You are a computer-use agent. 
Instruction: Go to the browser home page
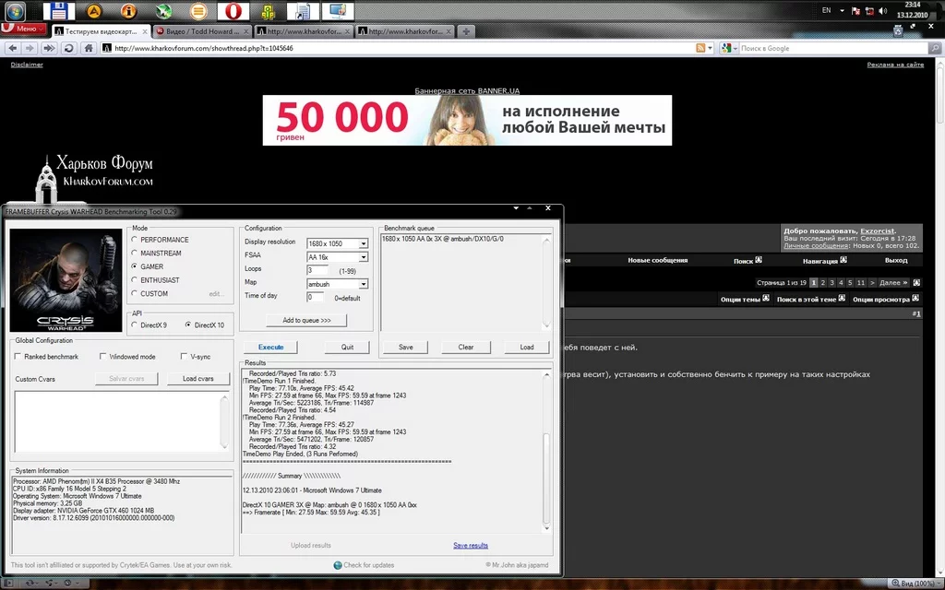tap(88, 48)
